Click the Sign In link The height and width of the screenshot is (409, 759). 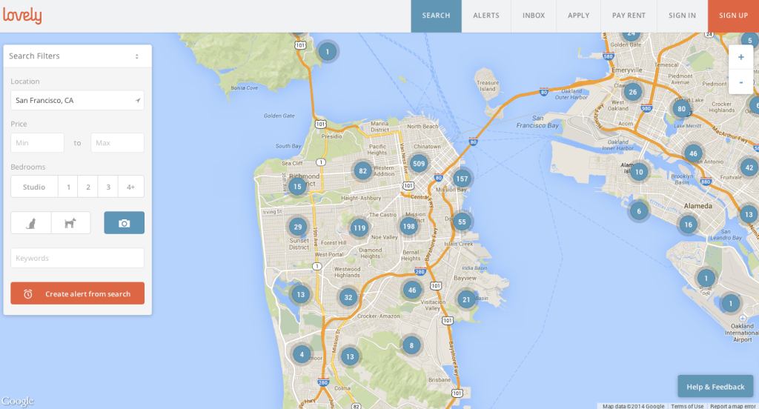[682, 16]
